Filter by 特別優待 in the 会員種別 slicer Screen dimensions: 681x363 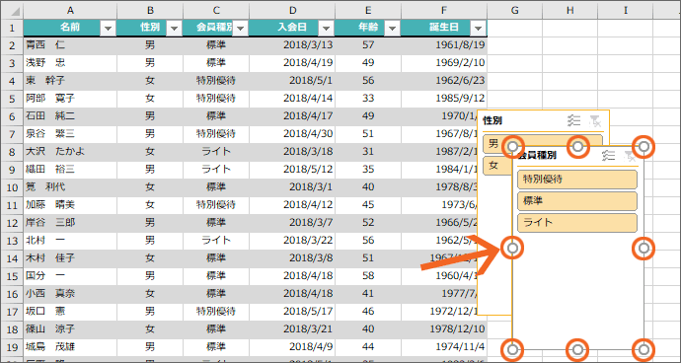pos(577,180)
